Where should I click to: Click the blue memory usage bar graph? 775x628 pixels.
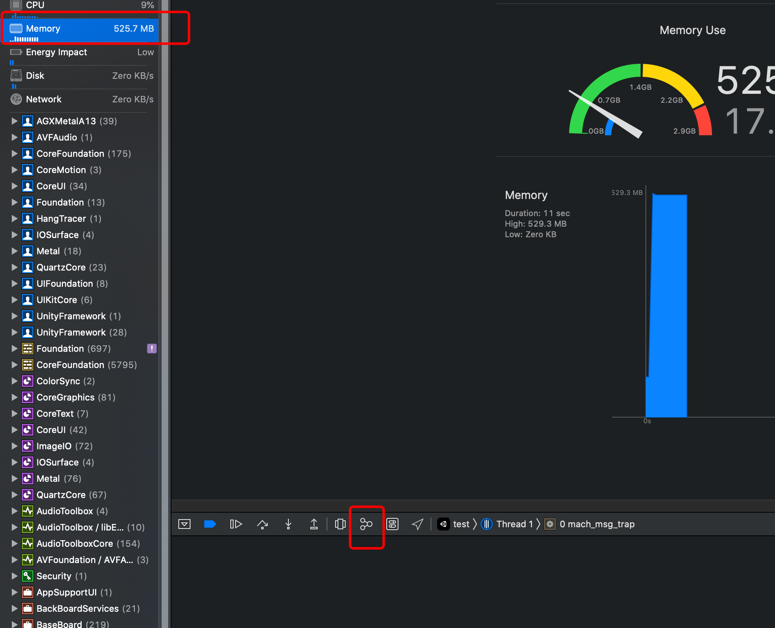(667, 305)
